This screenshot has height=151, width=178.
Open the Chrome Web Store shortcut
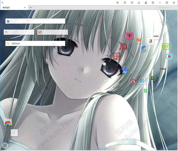pos(8,124)
